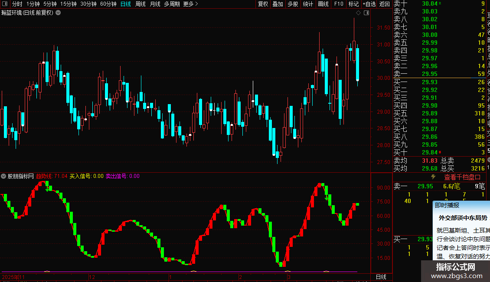Open the 统计 statistics tool
This screenshot has width=490, height=282.
click(308, 4)
